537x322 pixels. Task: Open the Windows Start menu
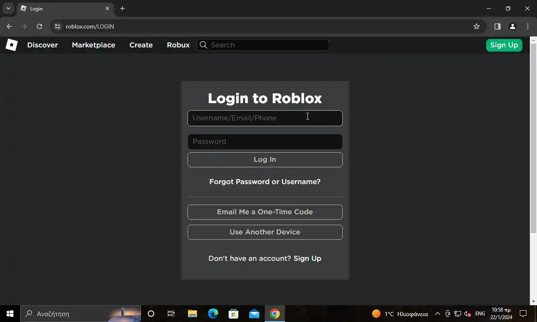coord(10,314)
